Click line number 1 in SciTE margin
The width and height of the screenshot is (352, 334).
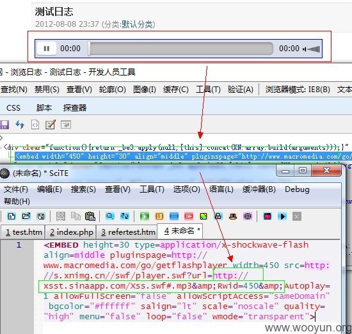pos(19,245)
